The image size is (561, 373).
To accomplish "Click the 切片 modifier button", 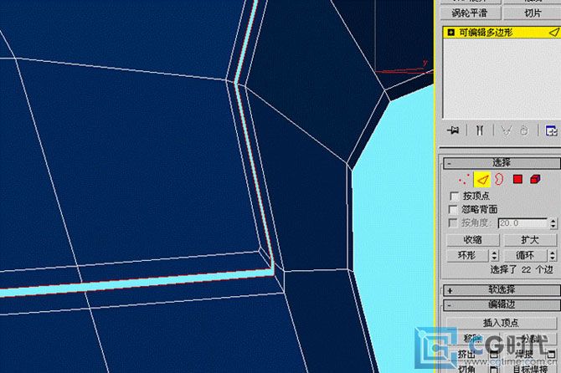I will pyautogui.click(x=533, y=13).
